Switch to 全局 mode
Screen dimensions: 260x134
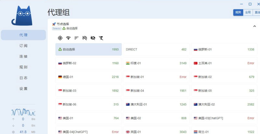(248, 12)
